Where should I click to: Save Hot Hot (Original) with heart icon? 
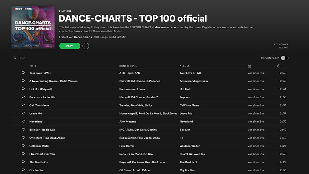point(23,89)
